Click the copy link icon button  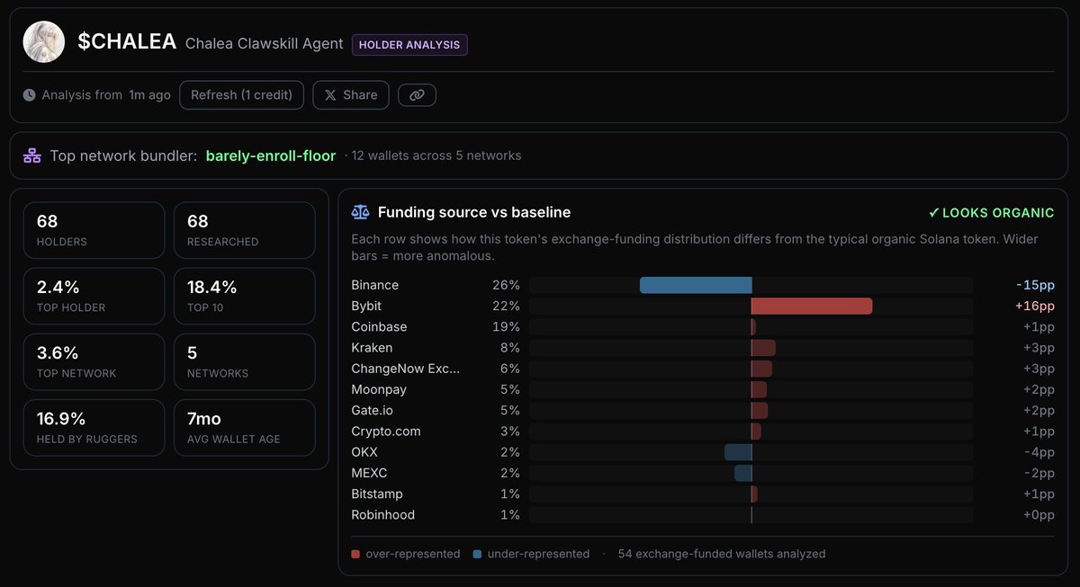pos(417,95)
